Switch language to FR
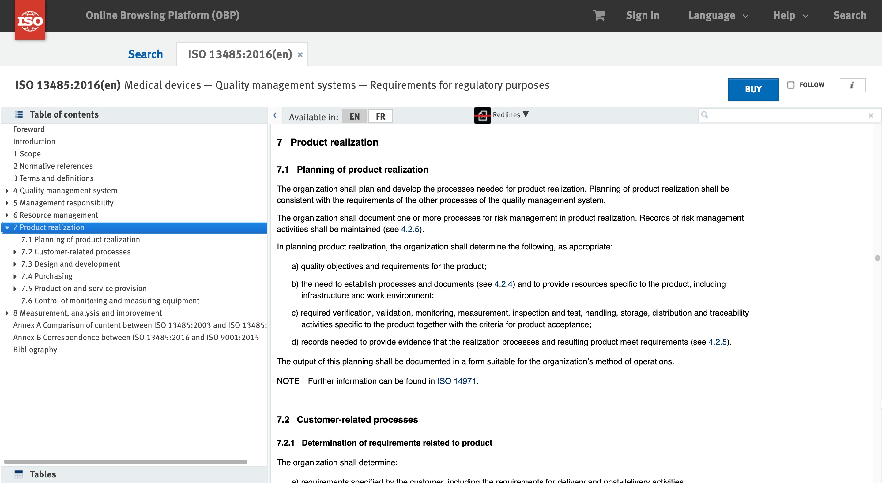Viewport: 882px width, 483px height. 380,116
